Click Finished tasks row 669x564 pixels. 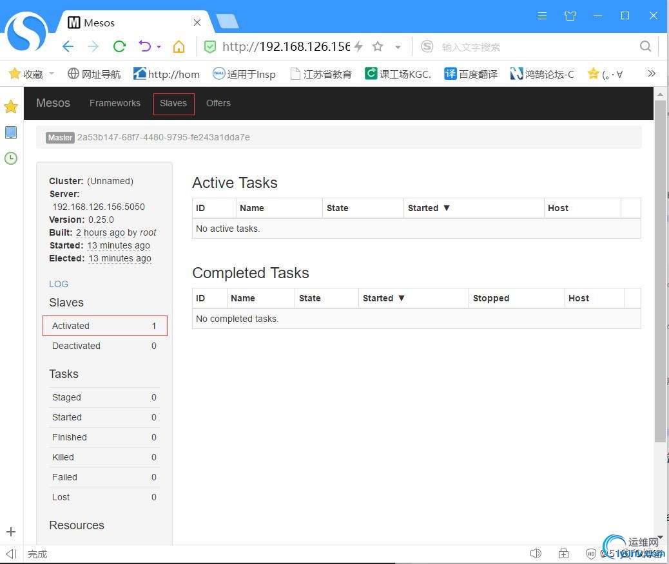click(x=104, y=437)
